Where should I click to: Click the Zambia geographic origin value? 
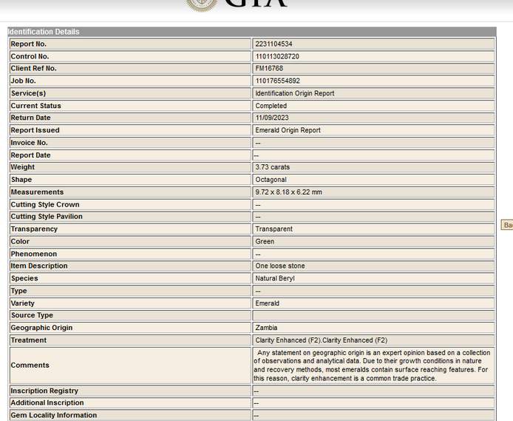click(x=266, y=328)
